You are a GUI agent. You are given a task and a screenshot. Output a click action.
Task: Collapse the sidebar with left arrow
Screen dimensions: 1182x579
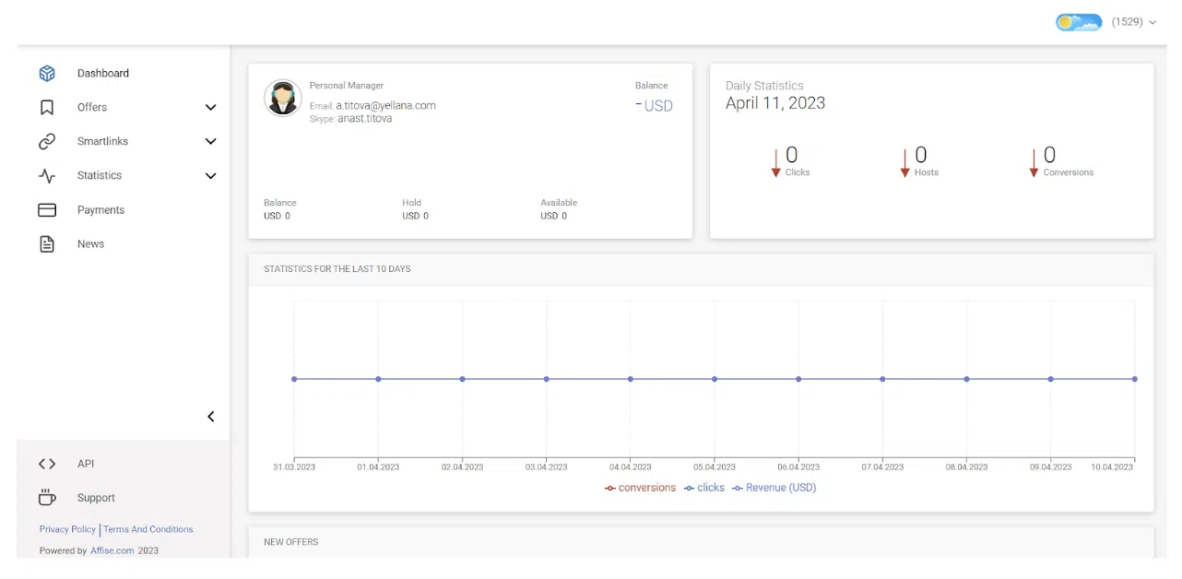[x=210, y=417]
